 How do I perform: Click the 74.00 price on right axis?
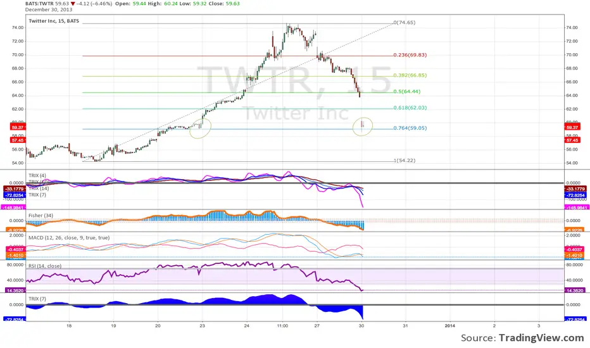[x=572, y=28]
